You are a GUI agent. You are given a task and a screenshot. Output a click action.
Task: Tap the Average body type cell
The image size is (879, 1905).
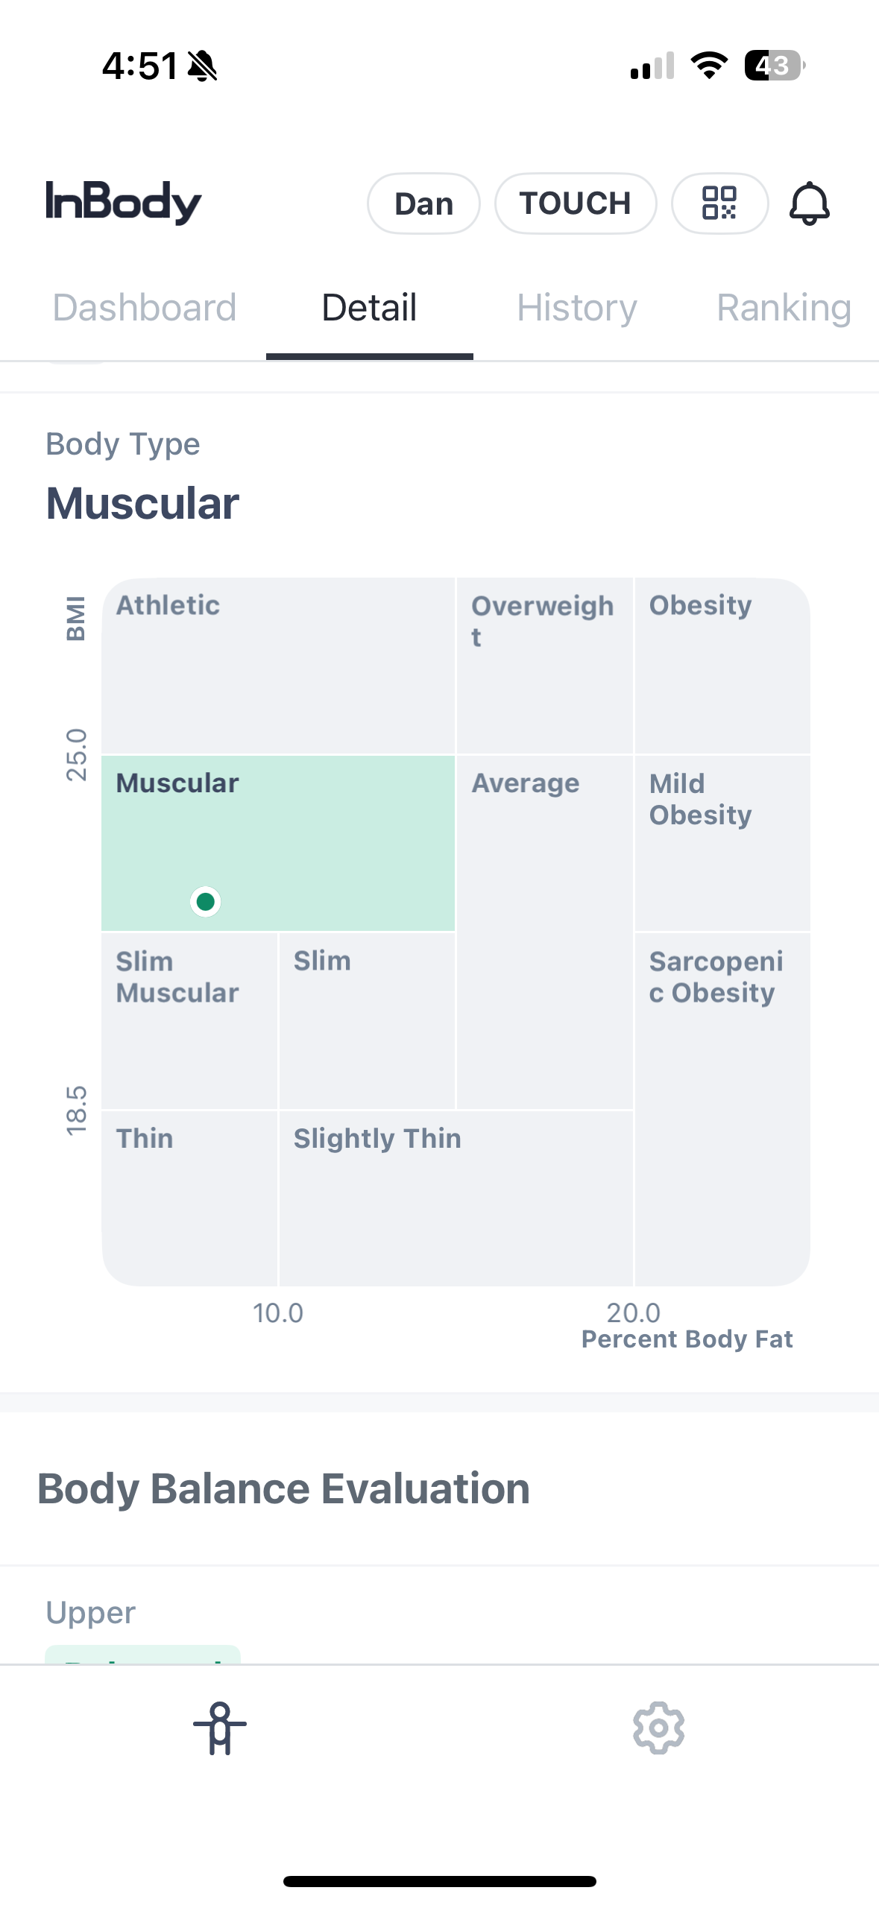pos(545,932)
